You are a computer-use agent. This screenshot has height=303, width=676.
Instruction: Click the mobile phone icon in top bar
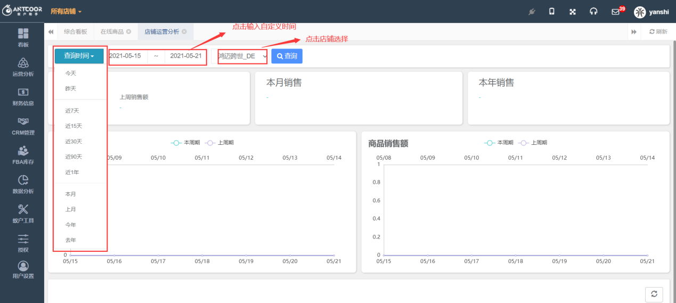(552, 12)
